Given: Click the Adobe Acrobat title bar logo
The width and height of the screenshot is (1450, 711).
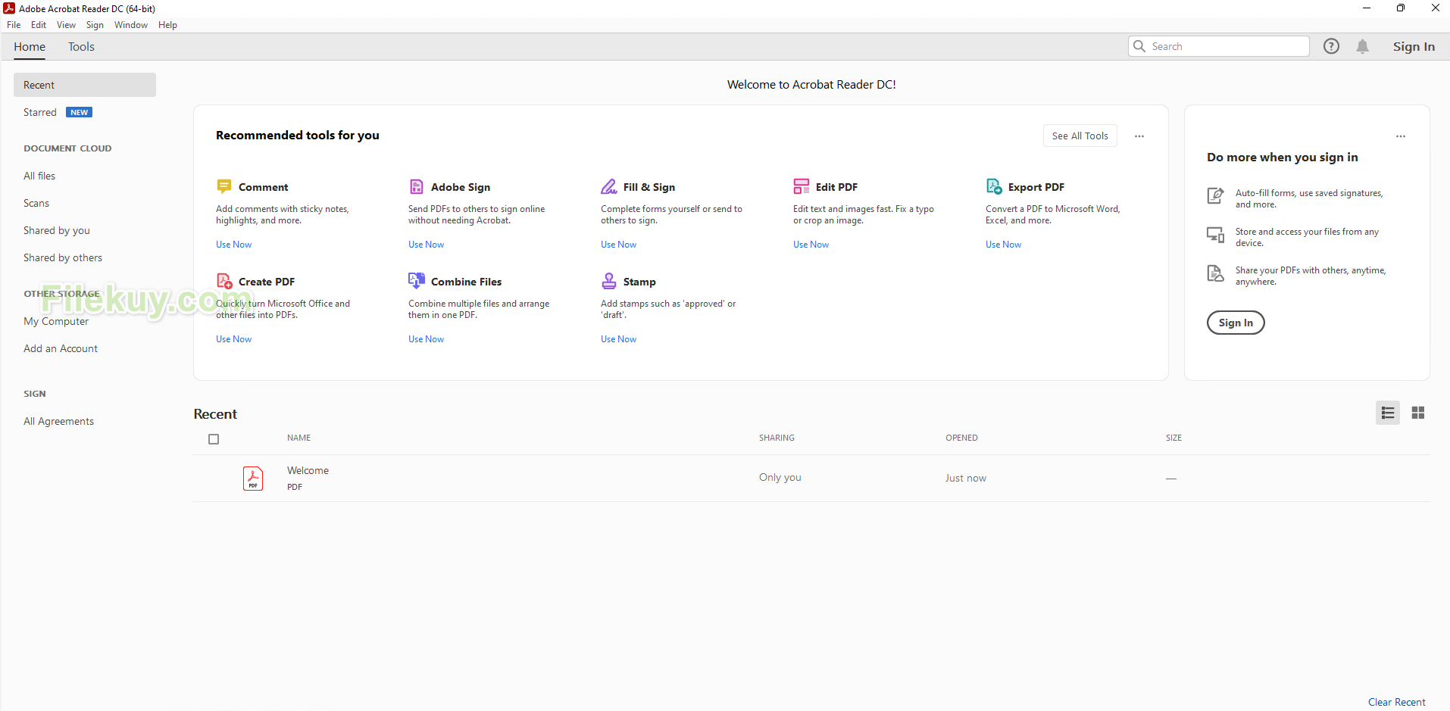Looking at the screenshot, I should [x=9, y=8].
